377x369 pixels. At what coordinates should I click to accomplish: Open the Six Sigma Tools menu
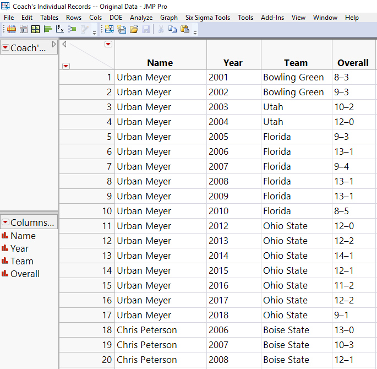pos(207,18)
